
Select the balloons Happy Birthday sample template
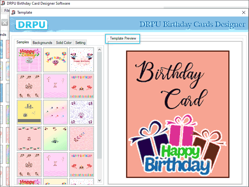(55, 60)
